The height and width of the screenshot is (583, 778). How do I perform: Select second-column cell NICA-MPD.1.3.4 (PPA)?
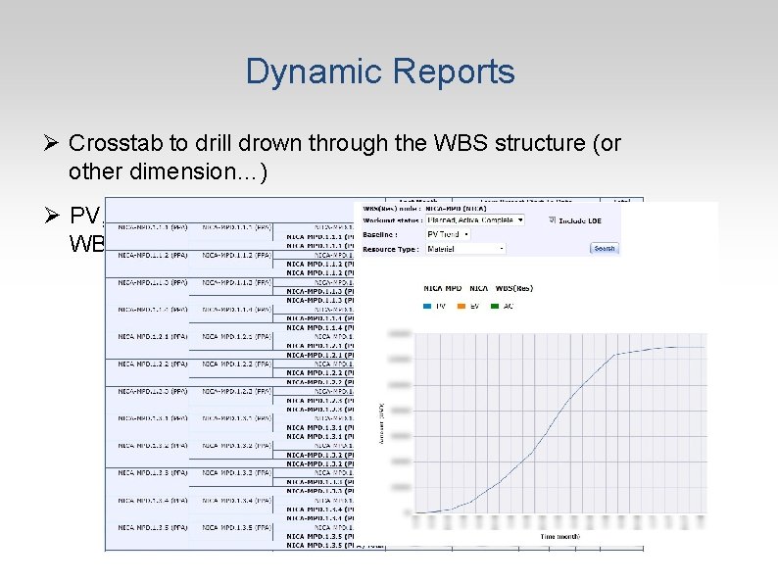click(237, 500)
